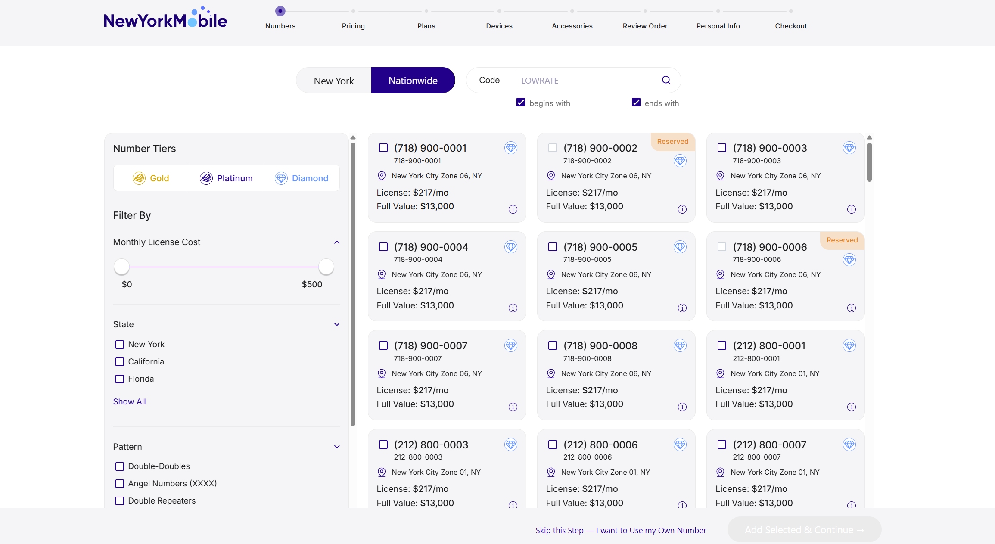Click info icon on (718) 900-0005 card
The width and height of the screenshot is (995, 544).
click(682, 308)
